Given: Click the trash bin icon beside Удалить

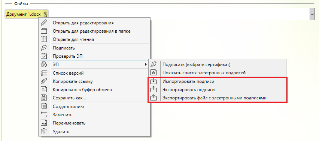Looking at the screenshot, I should (x=44, y=131).
